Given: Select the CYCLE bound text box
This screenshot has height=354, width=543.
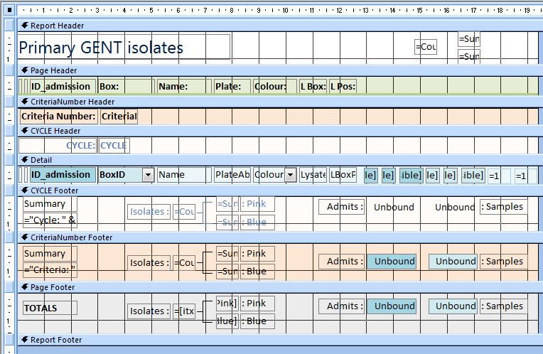Looking at the screenshot, I should click(x=114, y=146).
